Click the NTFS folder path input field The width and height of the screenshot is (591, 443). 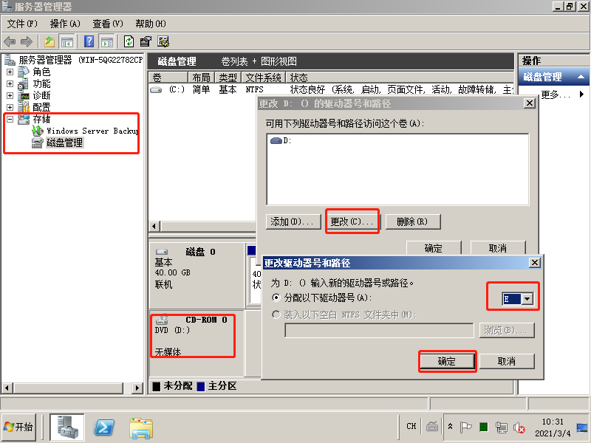(x=379, y=330)
